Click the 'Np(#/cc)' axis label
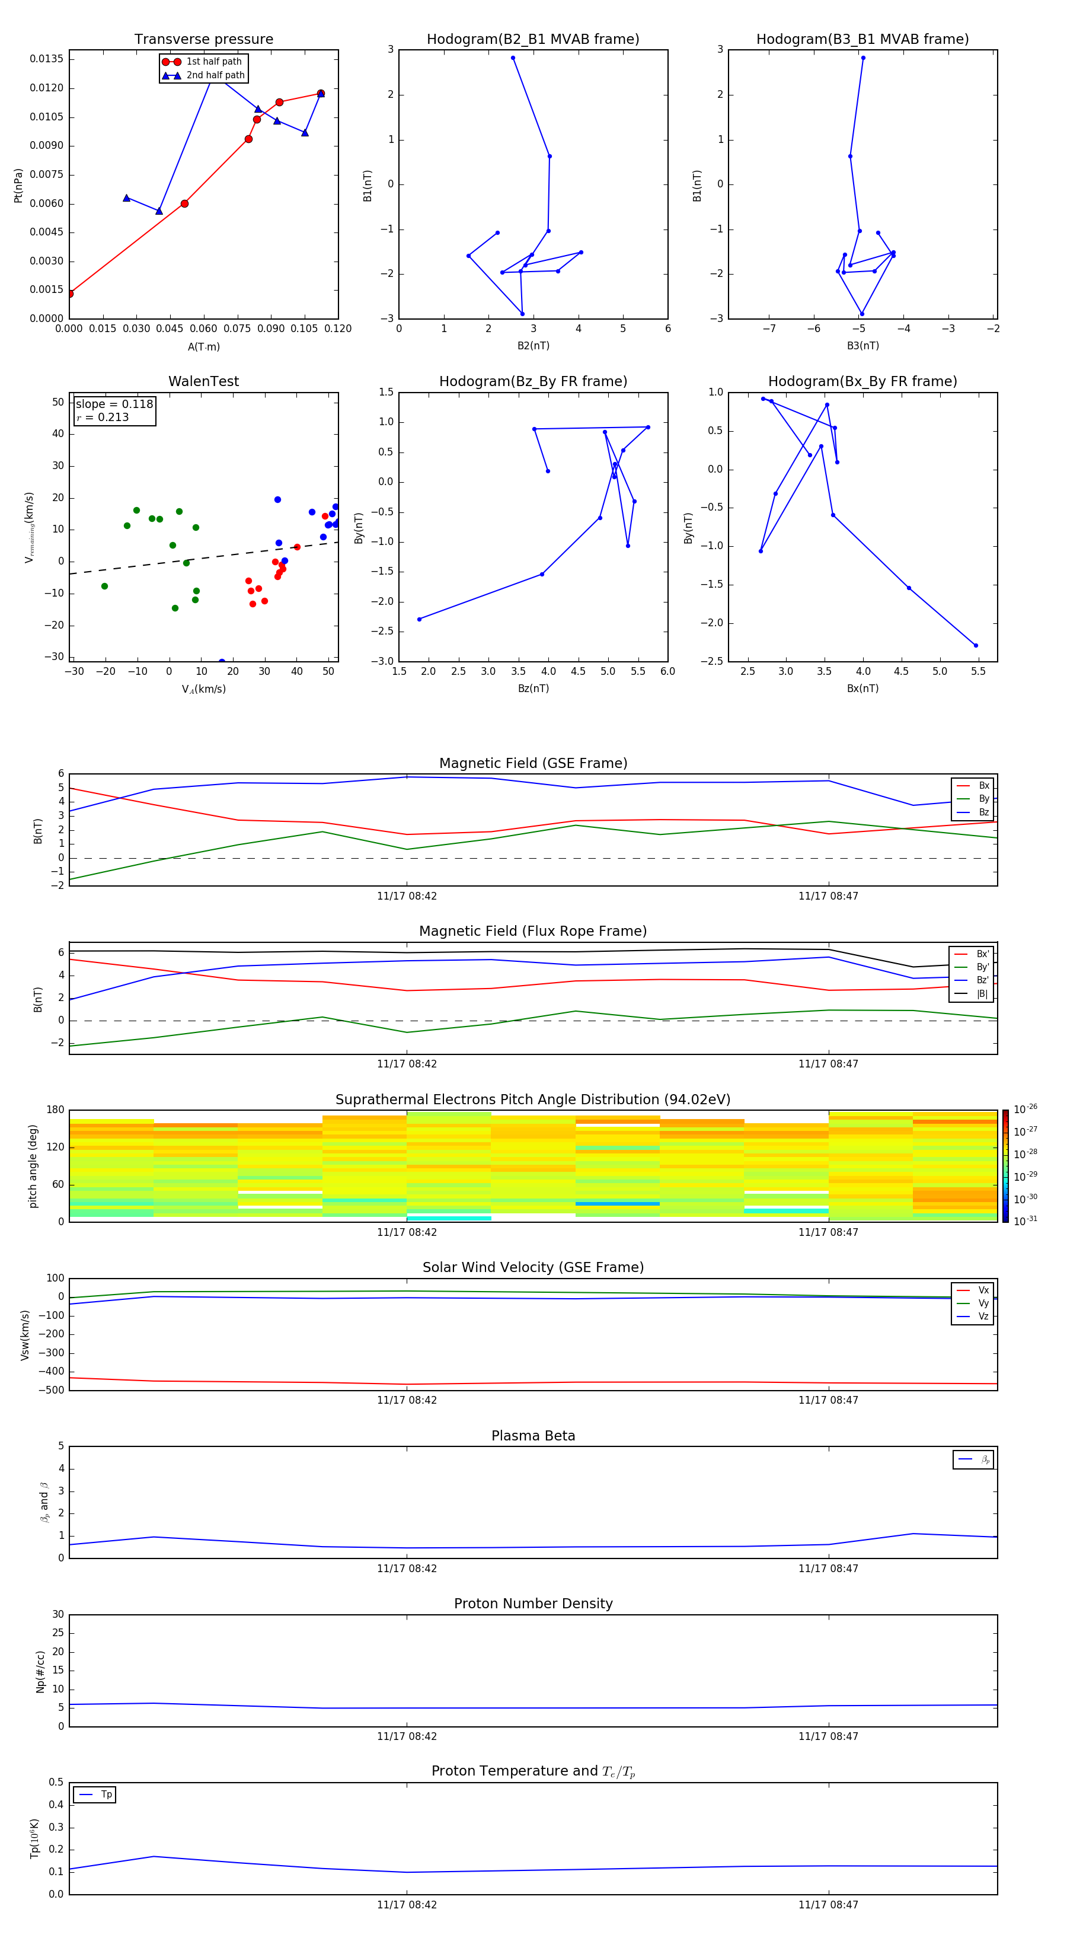Viewport: 1067px width, 1957px height. click(x=40, y=1671)
